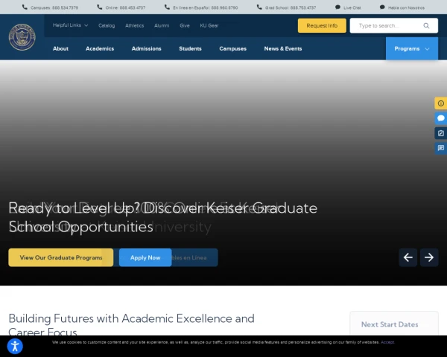Open the About menu
Viewport: 447px width, 357px height.
(60, 48)
